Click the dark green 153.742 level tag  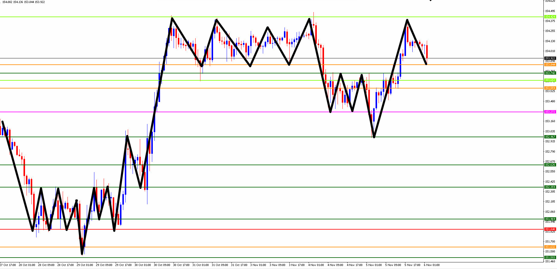(550, 73)
